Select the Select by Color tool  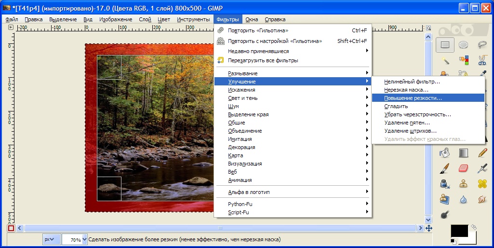[464, 60]
